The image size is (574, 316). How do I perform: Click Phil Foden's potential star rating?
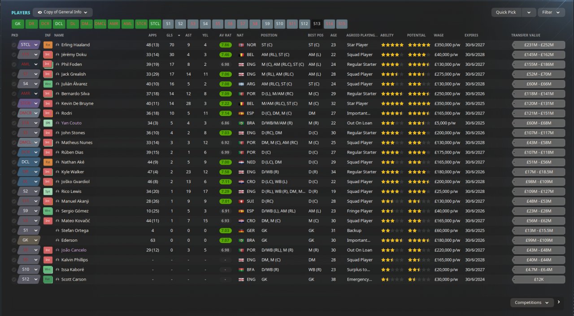point(419,64)
